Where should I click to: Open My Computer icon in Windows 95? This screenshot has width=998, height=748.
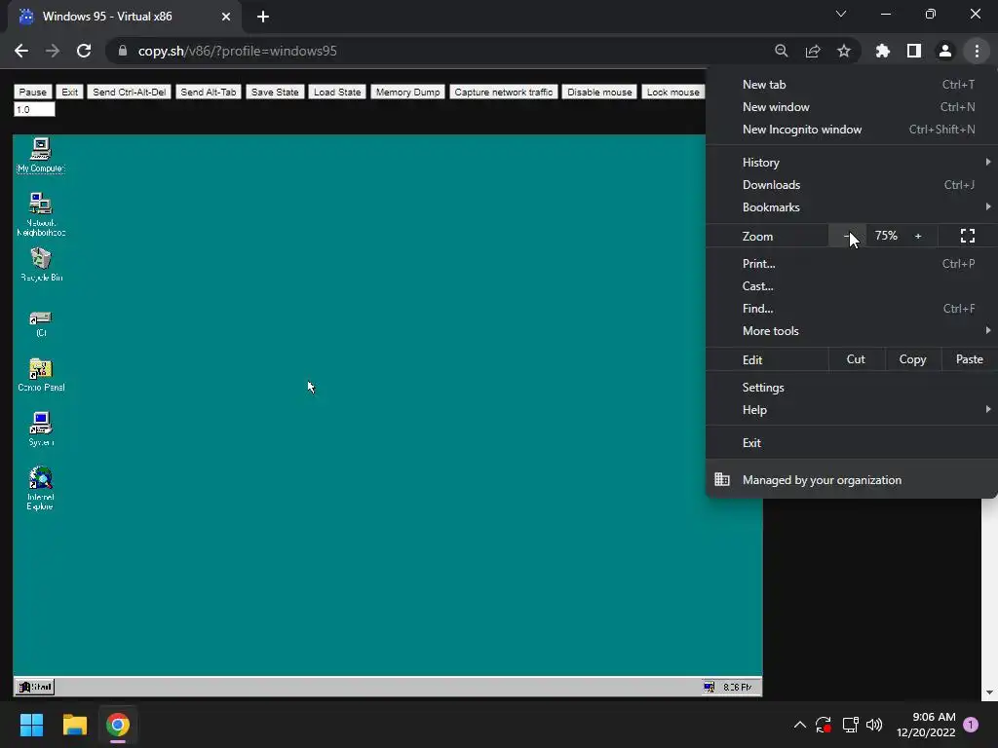(x=40, y=155)
